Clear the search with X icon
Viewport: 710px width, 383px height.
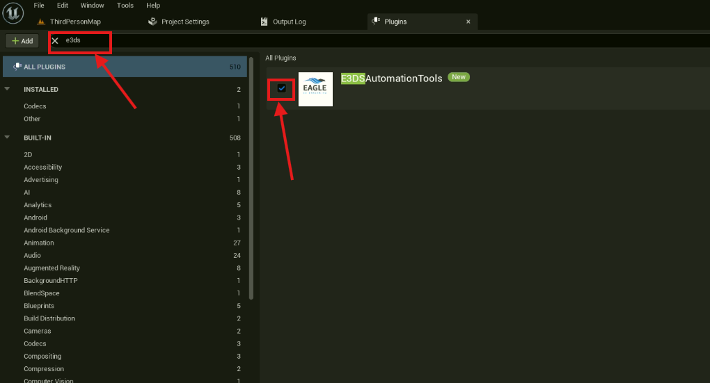(55, 41)
